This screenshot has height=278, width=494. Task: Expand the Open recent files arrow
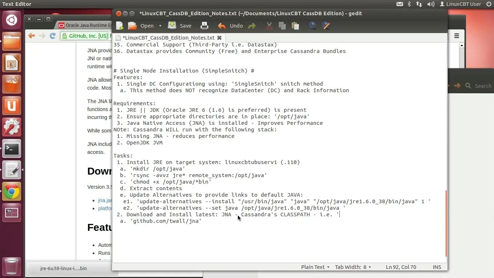(160, 26)
